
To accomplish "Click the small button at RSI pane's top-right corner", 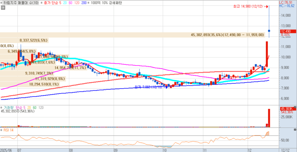I will [x=295, y=130].
